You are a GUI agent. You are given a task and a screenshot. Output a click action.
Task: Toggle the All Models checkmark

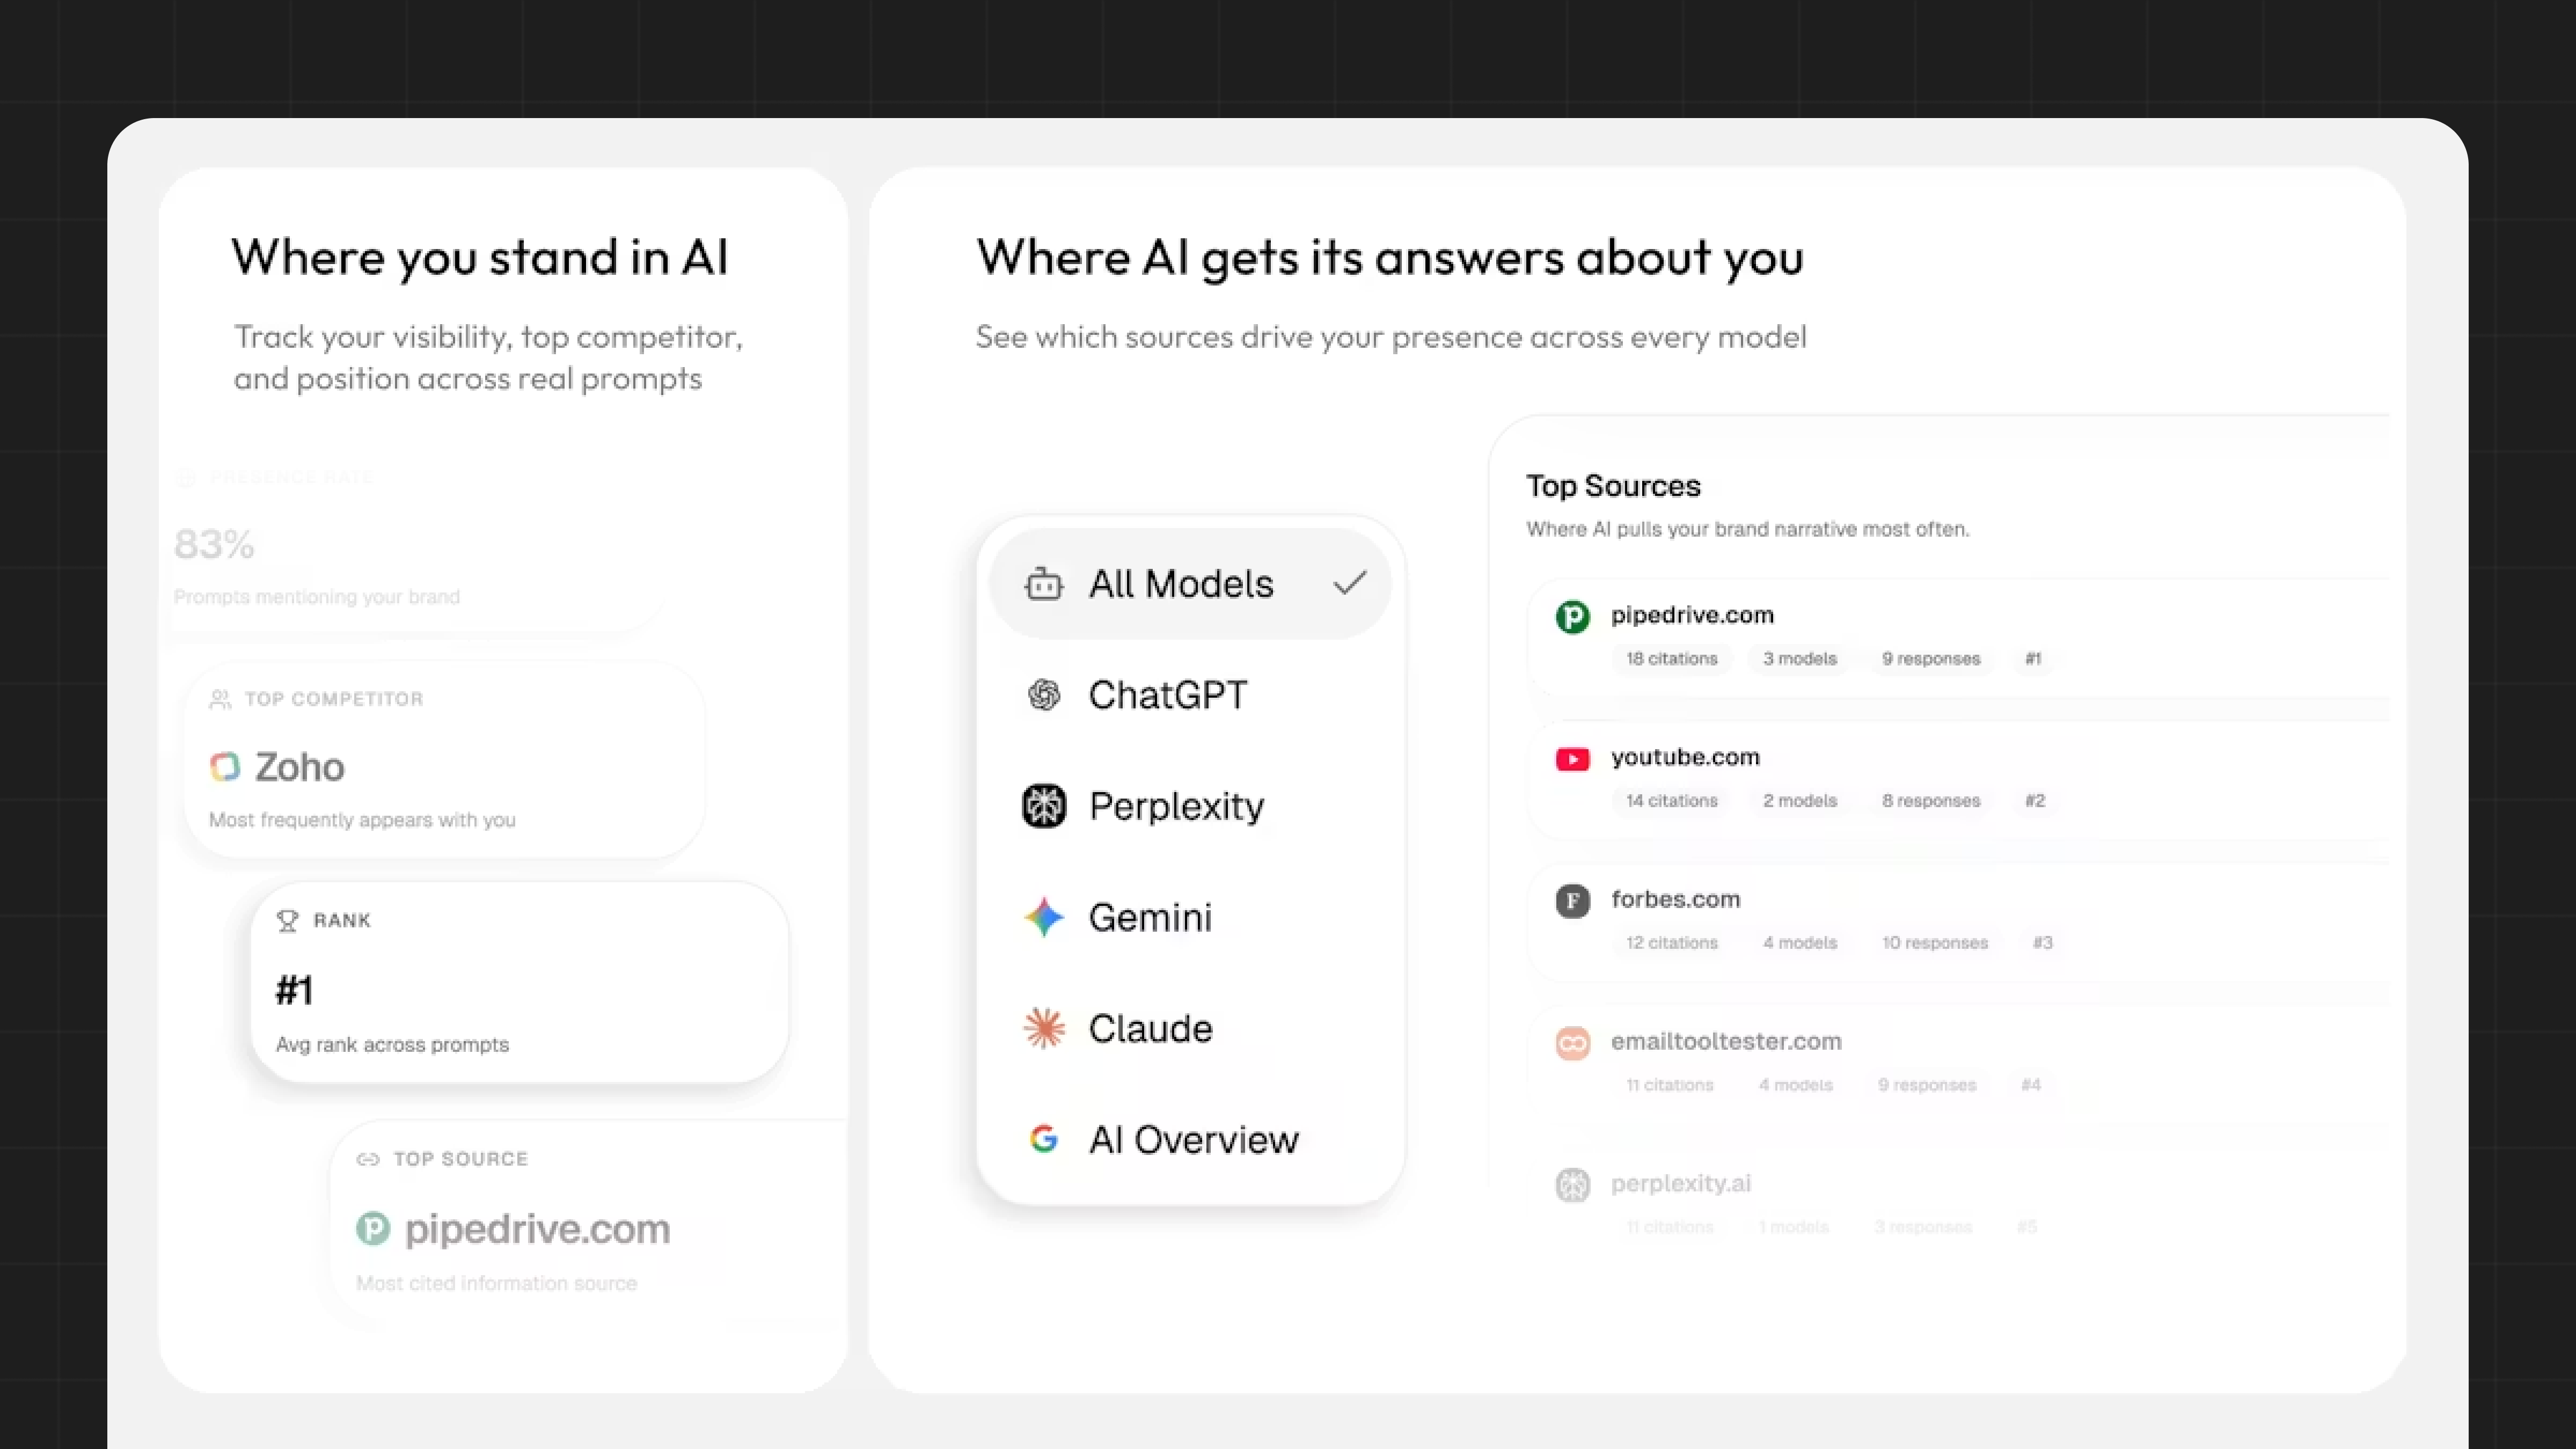[1349, 583]
